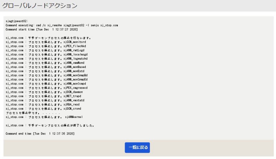
Task: Select the line stopping sjDCN_daemon
Action: (x=44, y=92)
